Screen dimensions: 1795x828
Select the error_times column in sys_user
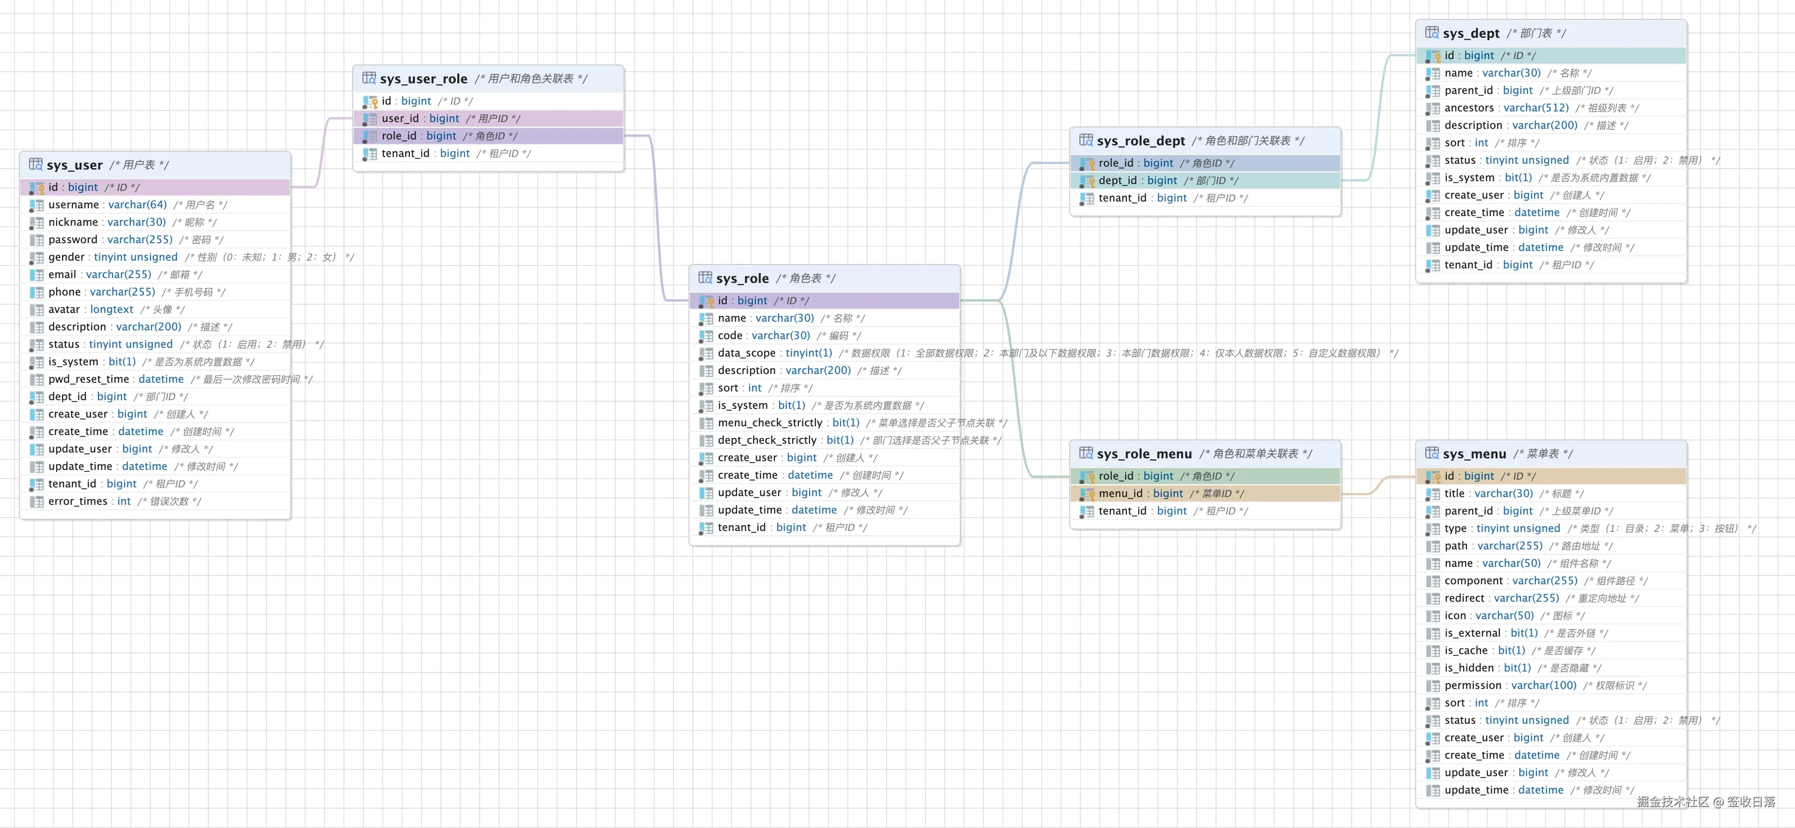coord(156,501)
